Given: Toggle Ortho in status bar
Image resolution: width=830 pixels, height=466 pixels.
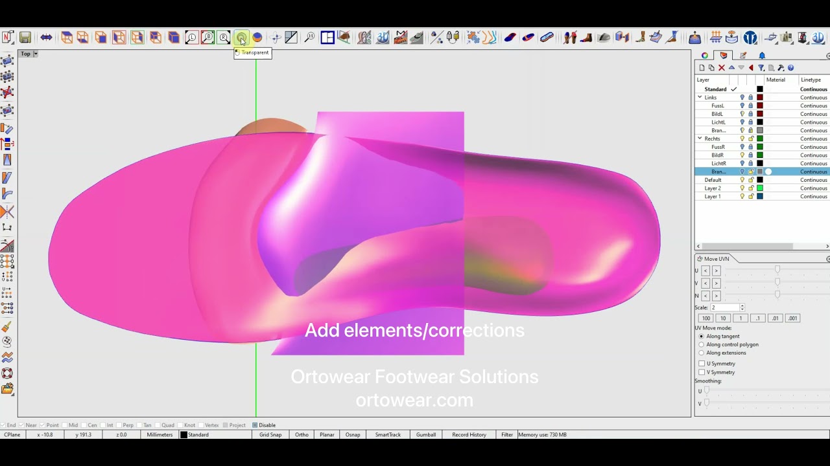Looking at the screenshot, I should pos(302,435).
